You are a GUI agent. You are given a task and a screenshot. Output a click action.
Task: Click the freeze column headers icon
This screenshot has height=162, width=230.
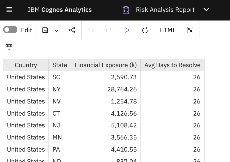9,47
